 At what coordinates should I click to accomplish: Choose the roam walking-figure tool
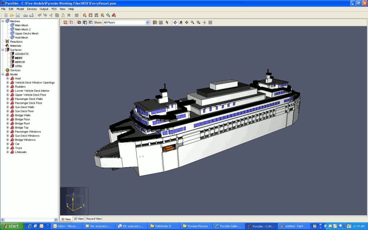pyautogui.click(x=181, y=22)
